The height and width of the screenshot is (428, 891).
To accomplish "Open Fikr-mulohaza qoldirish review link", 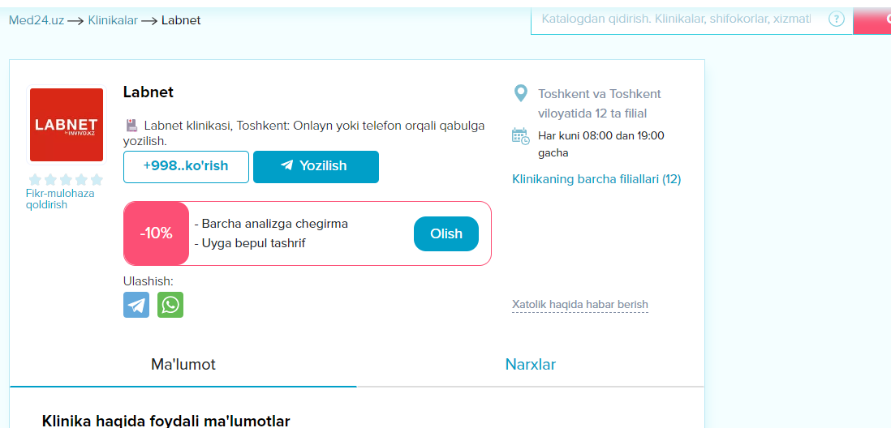I will pos(60,199).
